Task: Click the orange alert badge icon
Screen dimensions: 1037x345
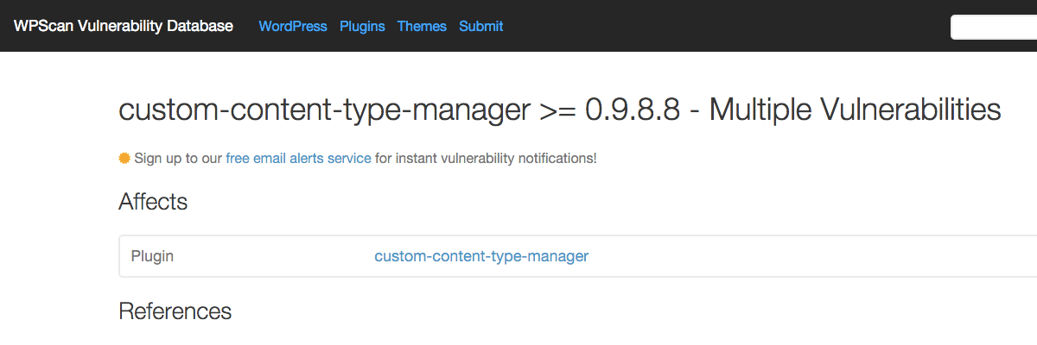Action: (x=124, y=158)
